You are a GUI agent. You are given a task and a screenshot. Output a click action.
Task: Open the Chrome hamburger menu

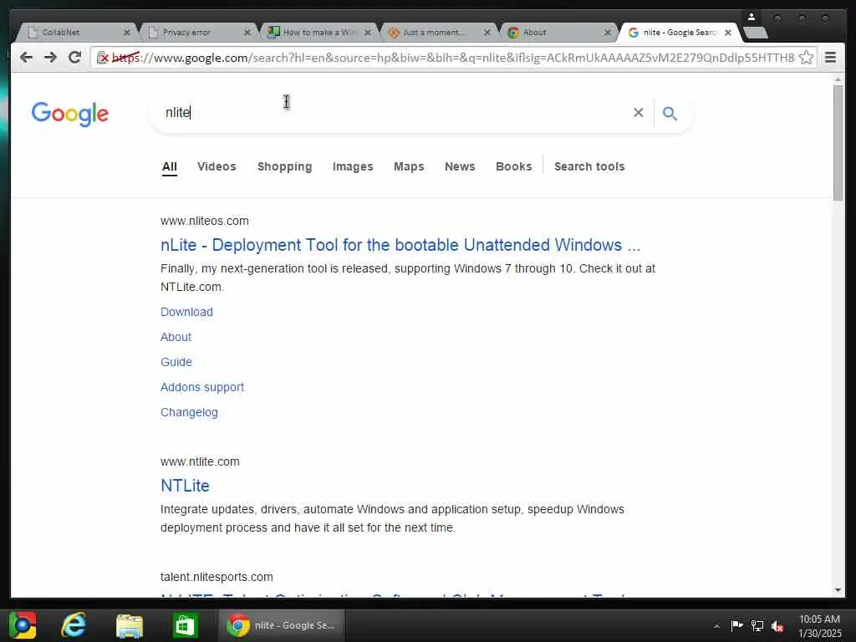(830, 58)
